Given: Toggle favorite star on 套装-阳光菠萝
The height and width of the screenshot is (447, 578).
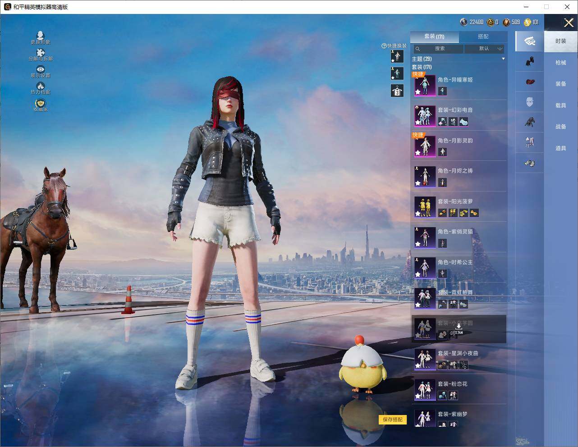Looking at the screenshot, I should [418, 214].
